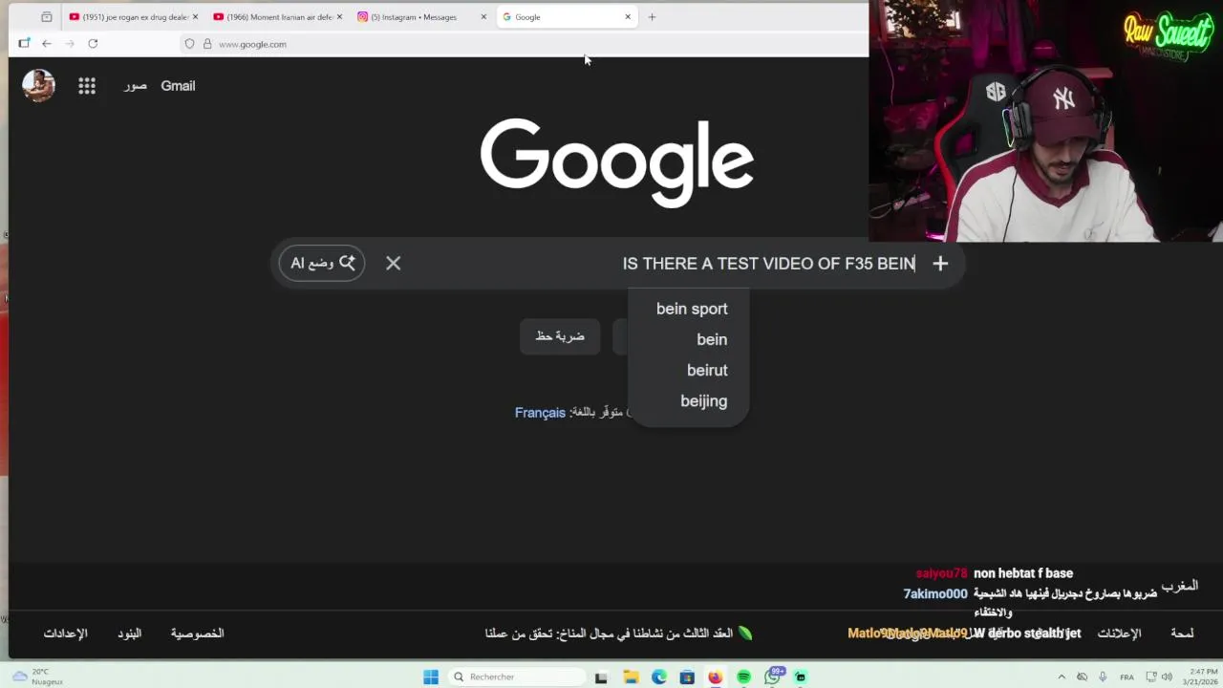The width and height of the screenshot is (1223, 688).
Task: Open the البنود terms footer link
Action: (129, 634)
